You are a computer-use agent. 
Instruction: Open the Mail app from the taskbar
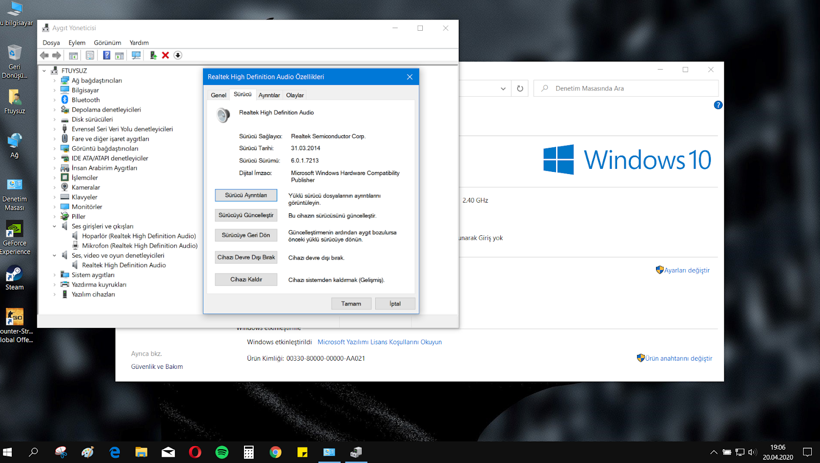[x=168, y=452]
